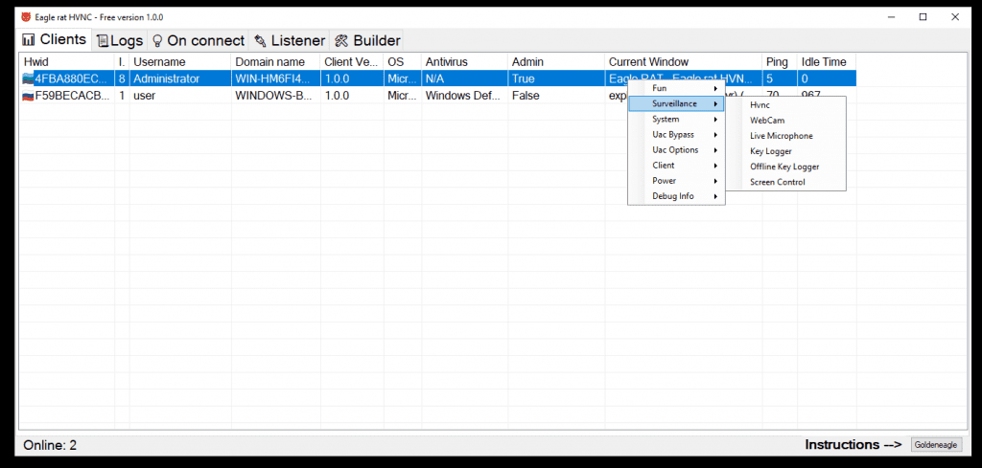
Task: Sort by the Antivirus column header
Action: [447, 62]
